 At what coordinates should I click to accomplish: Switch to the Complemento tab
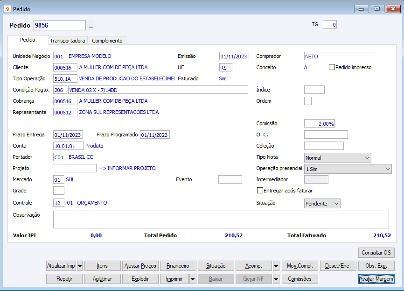point(107,41)
